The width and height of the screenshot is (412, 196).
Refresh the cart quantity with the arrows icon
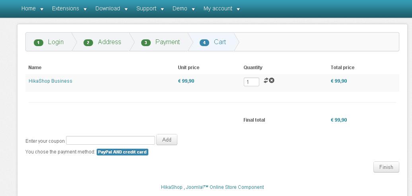pyautogui.click(x=266, y=80)
